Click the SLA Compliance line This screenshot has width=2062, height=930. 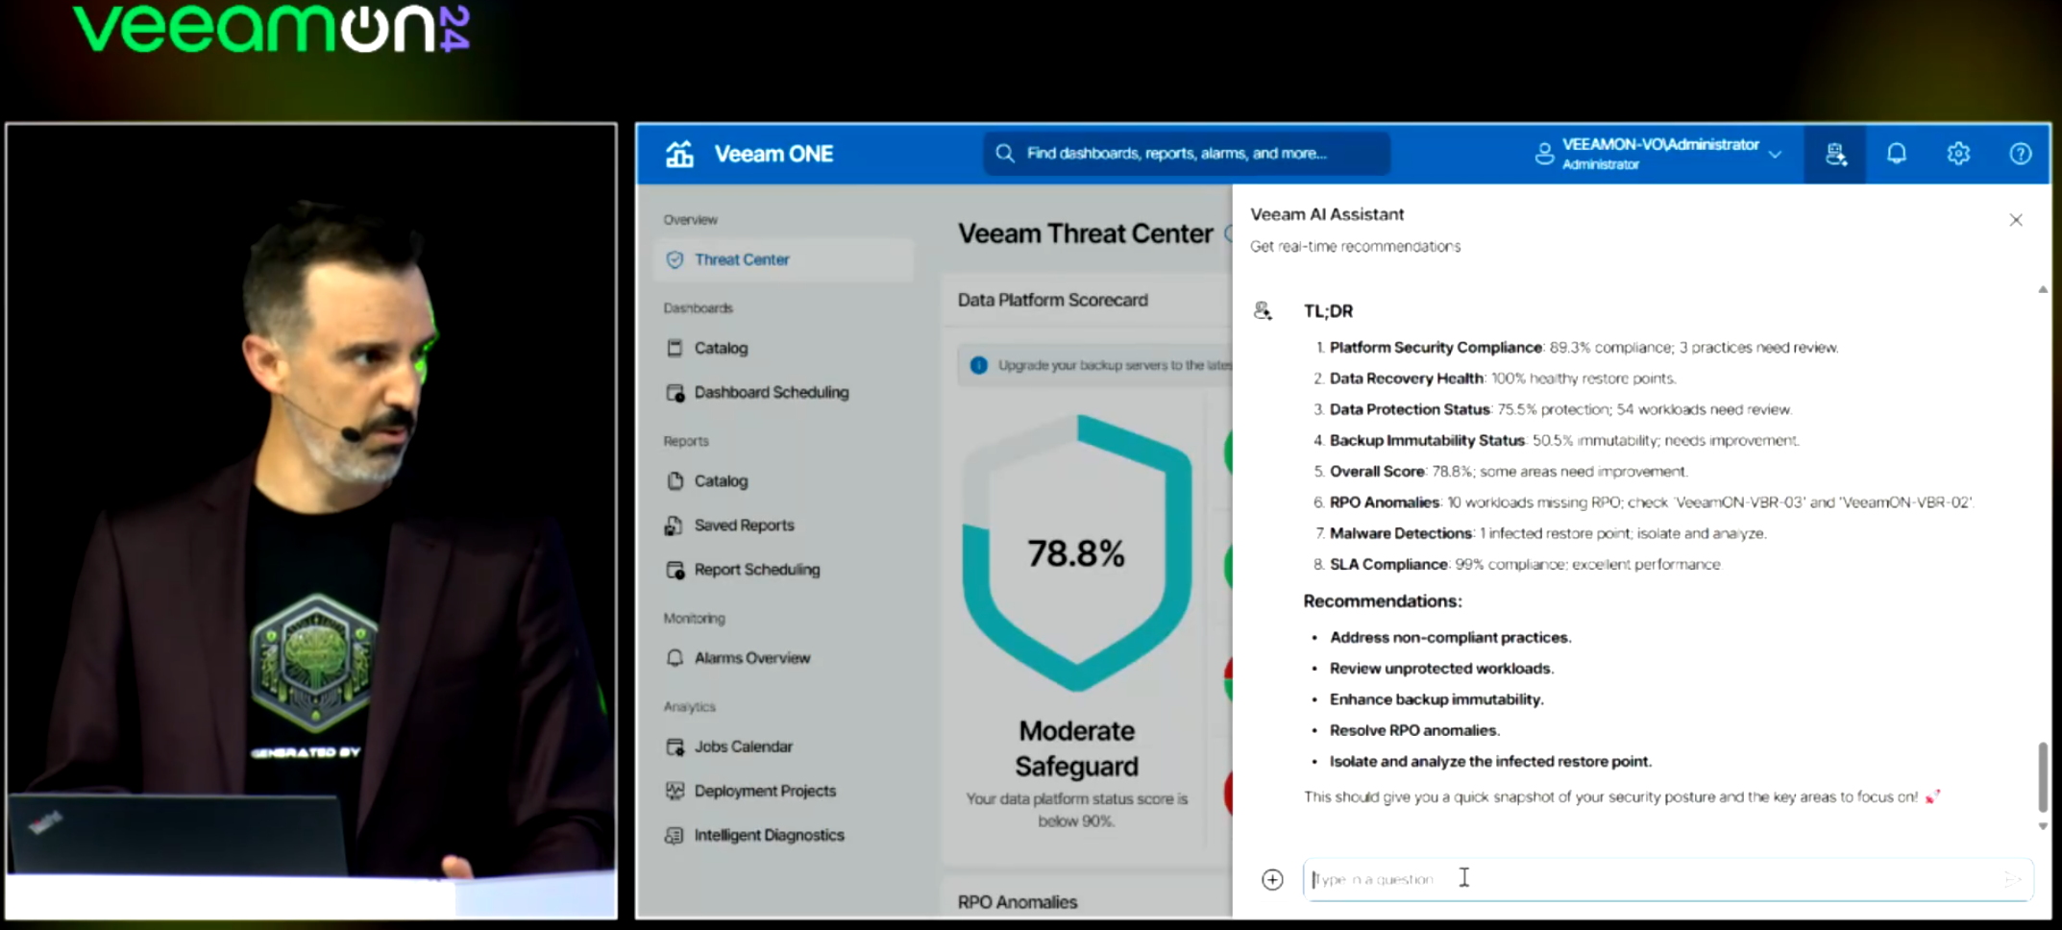pos(1525,564)
